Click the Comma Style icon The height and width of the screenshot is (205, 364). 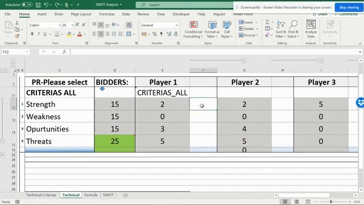pos(162,34)
